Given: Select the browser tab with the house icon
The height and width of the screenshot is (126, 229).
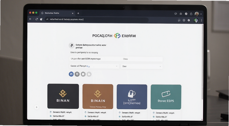Looking at the screenshot, I should pyautogui.click(x=57, y=13).
